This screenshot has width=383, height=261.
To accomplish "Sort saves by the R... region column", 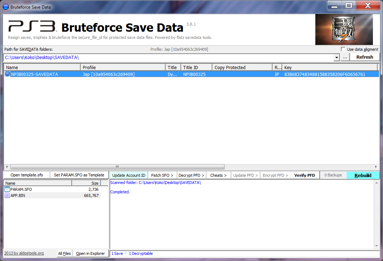I will point(277,67).
